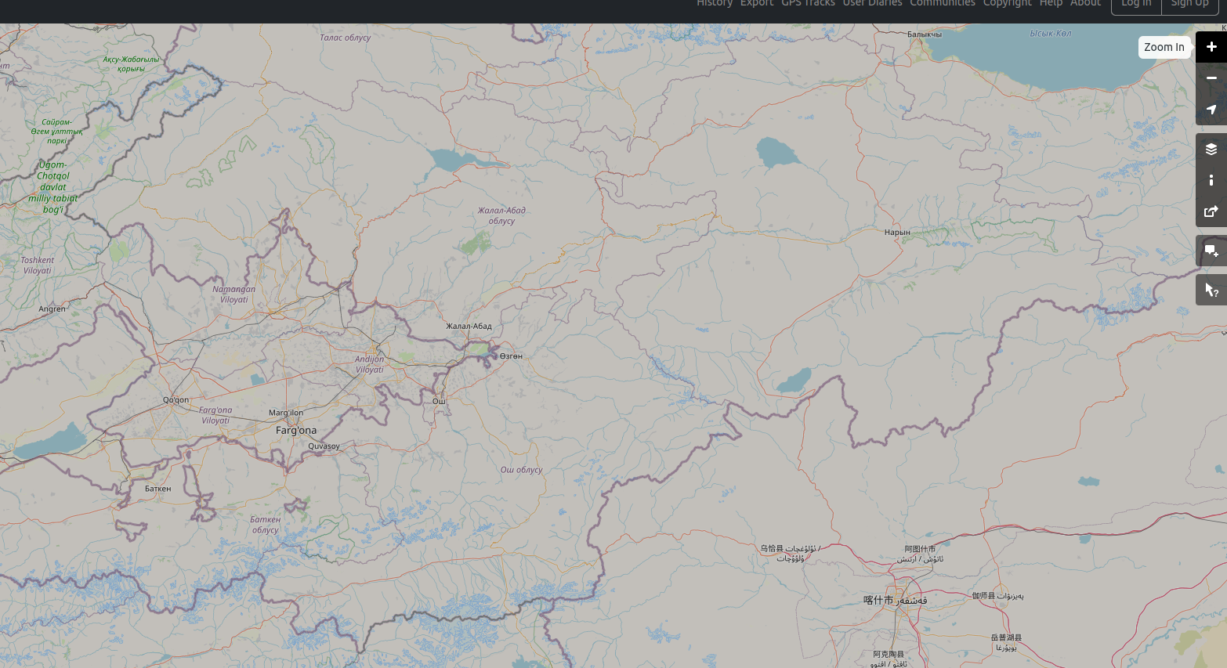Open the map Layers panel
Viewport: 1227px width, 668px height.
pos(1211,149)
